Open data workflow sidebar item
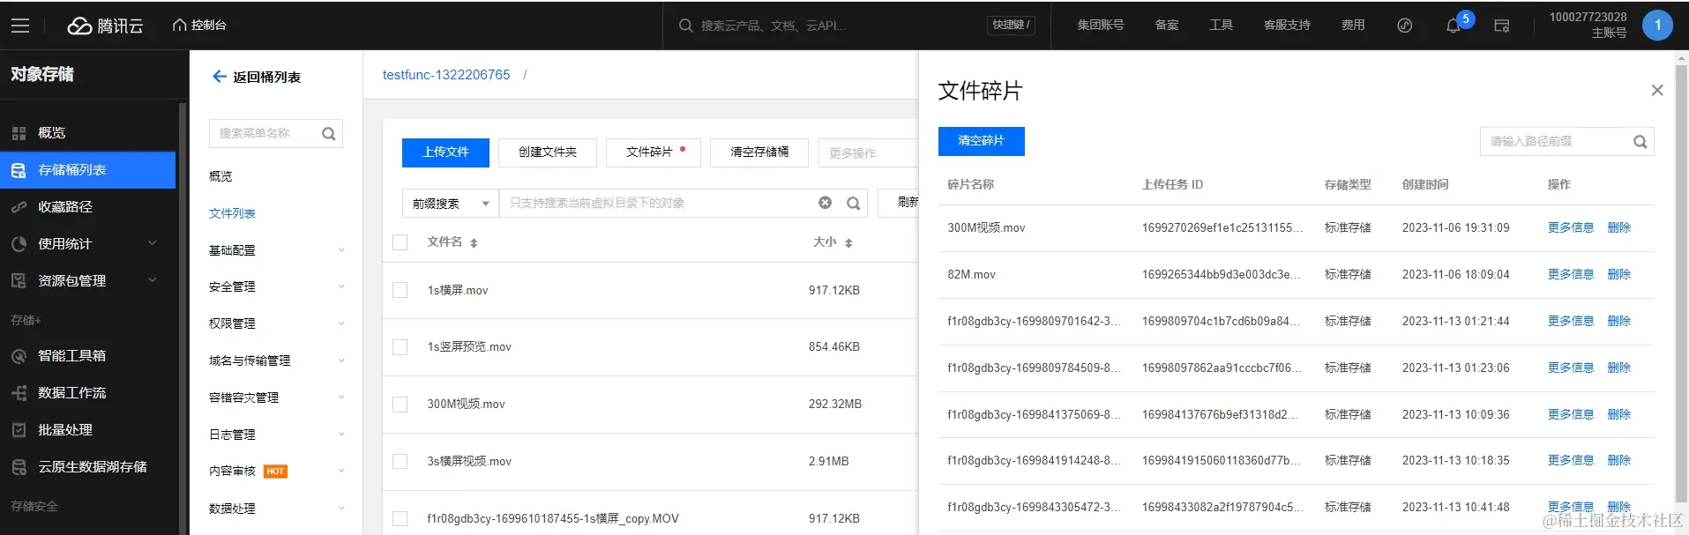 (x=88, y=393)
